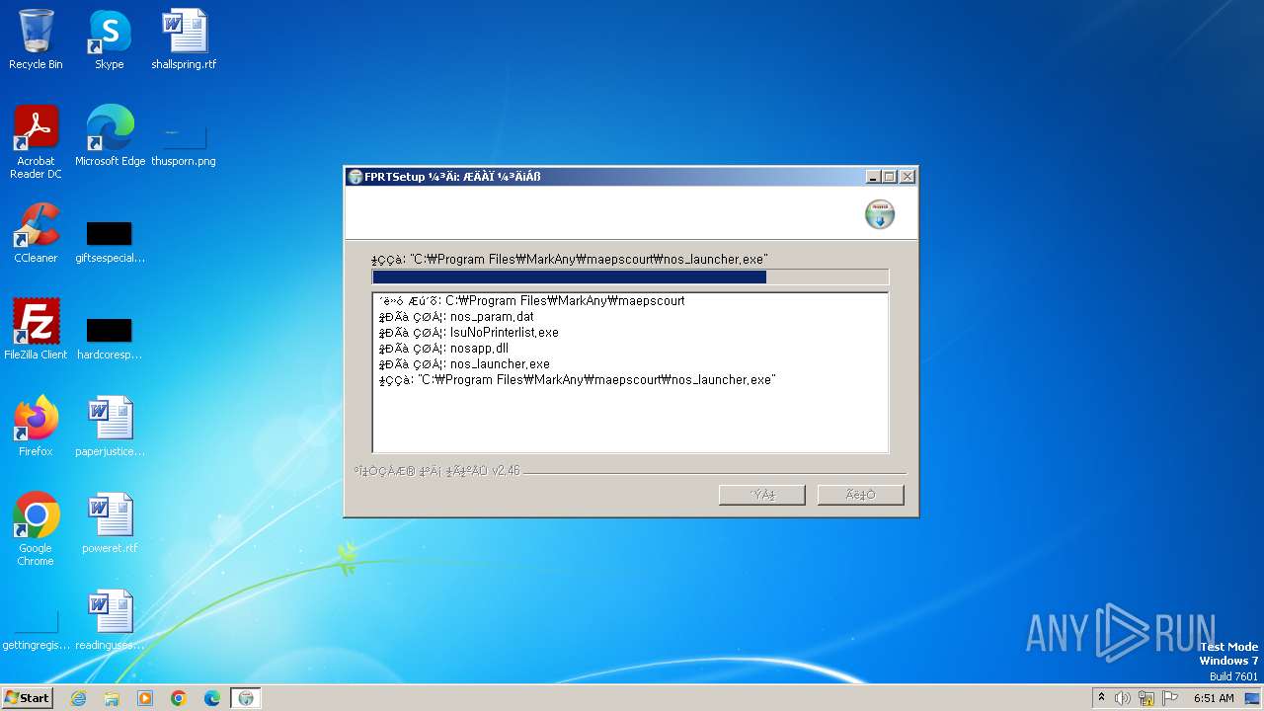Open Internet Explorer from the taskbar

(78, 698)
